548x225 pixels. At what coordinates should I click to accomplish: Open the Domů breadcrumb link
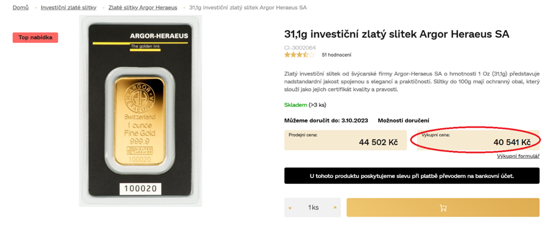21,8
